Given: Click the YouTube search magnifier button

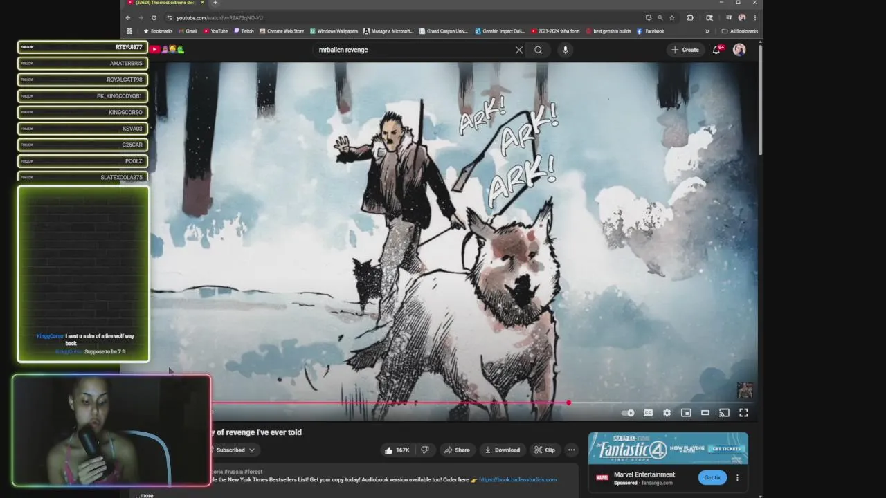Looking at the screenshot, I should (538, 50).
